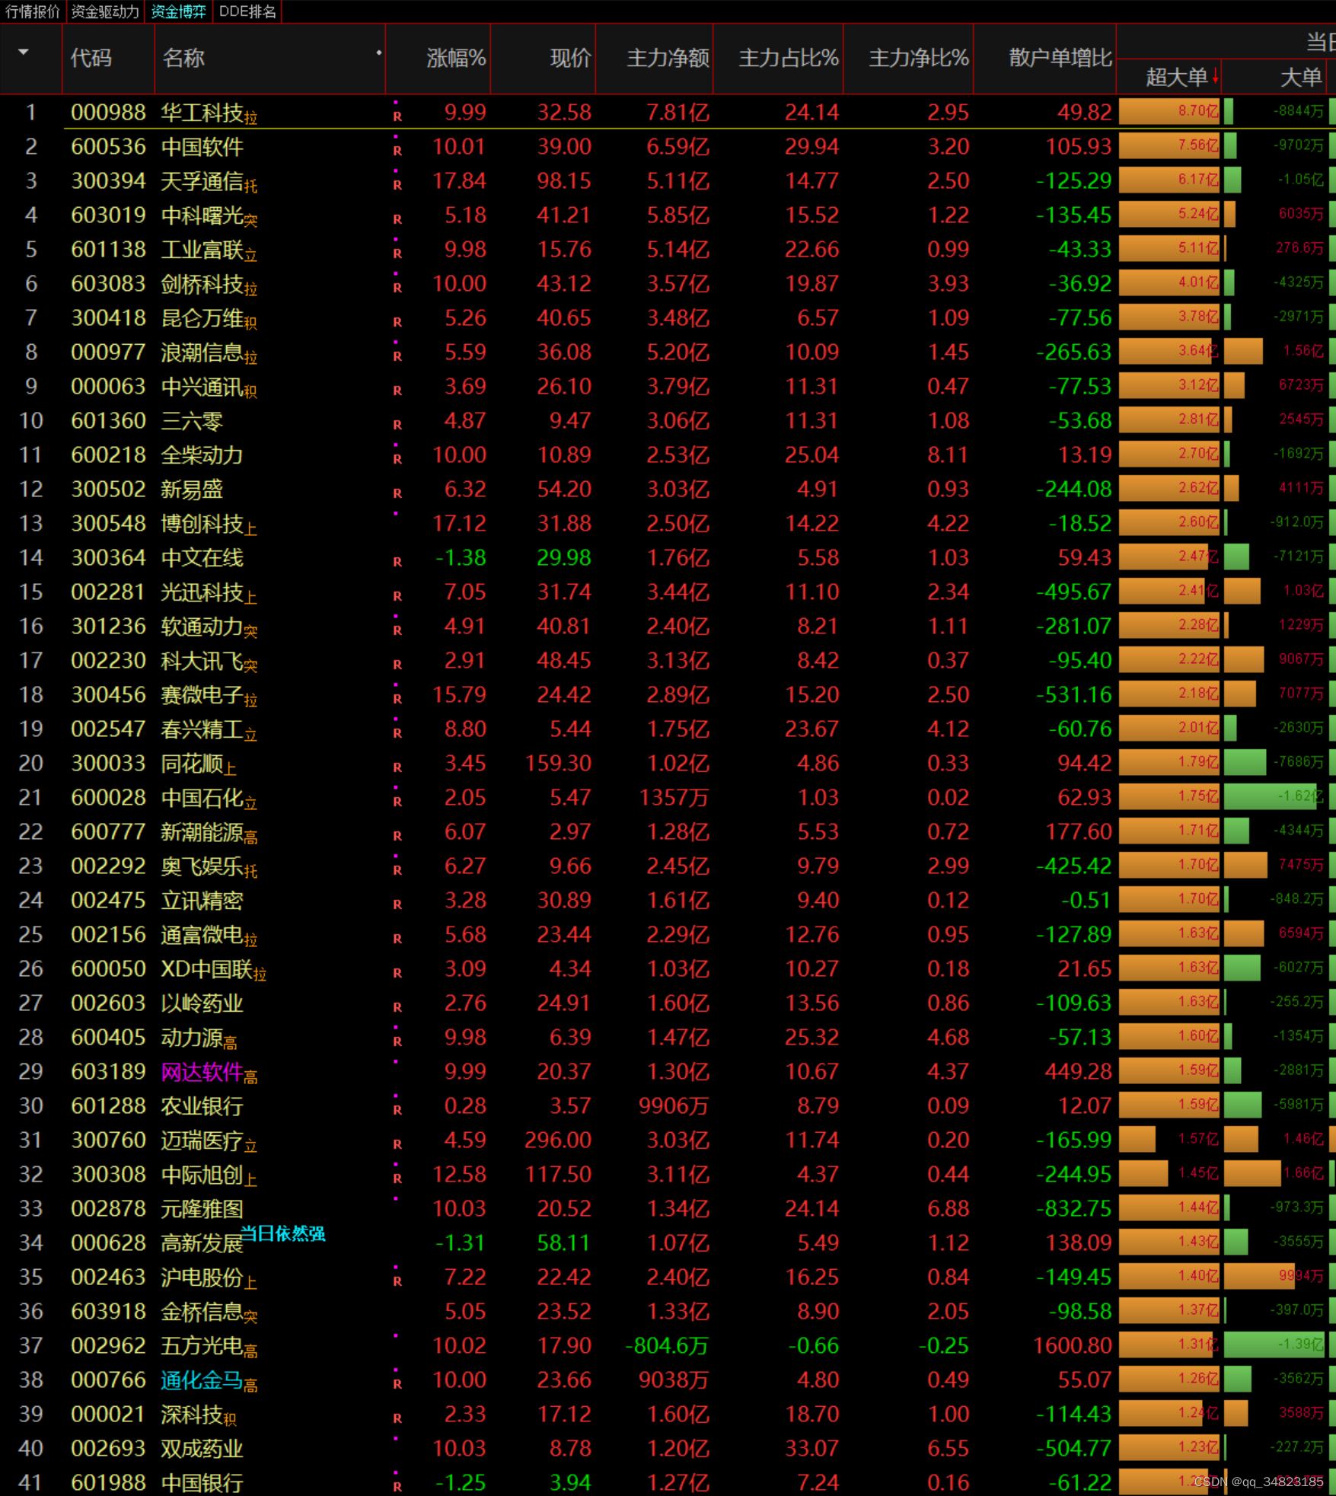Click the R marker in the 昆仑万维 row

click(397, 322)
